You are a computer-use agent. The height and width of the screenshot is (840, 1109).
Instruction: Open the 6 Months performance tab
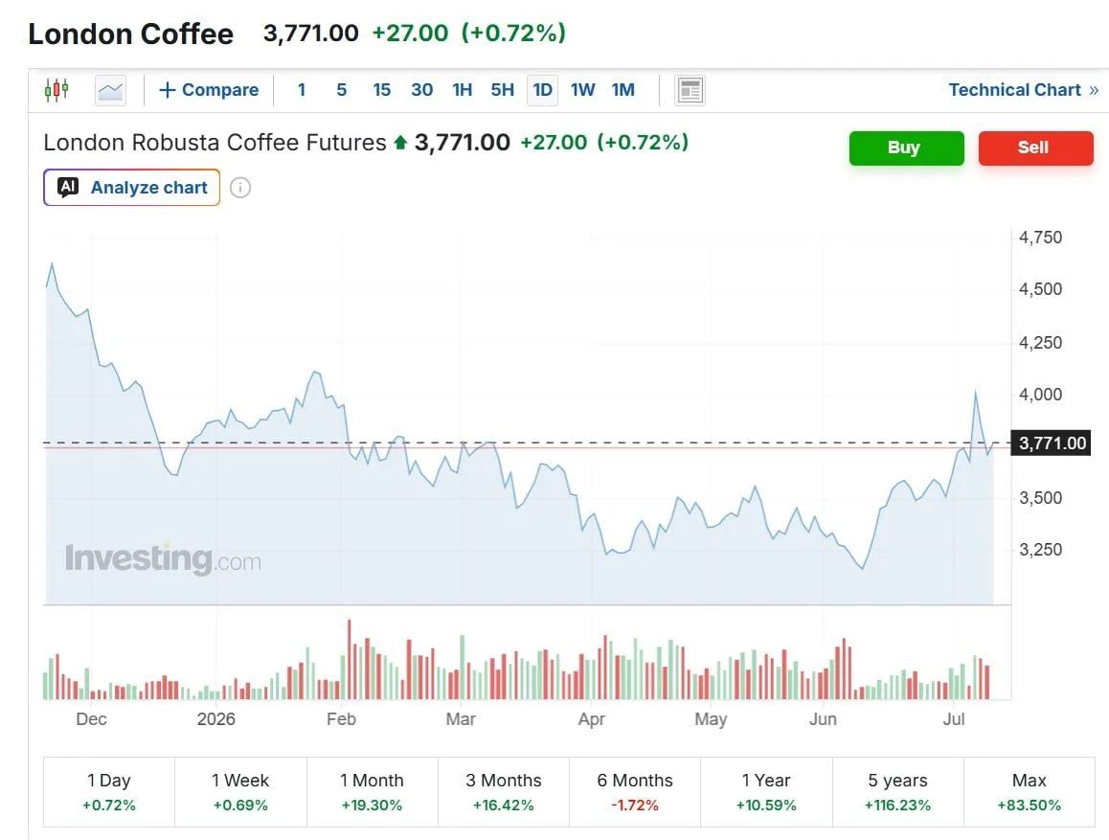coord(634,792)
